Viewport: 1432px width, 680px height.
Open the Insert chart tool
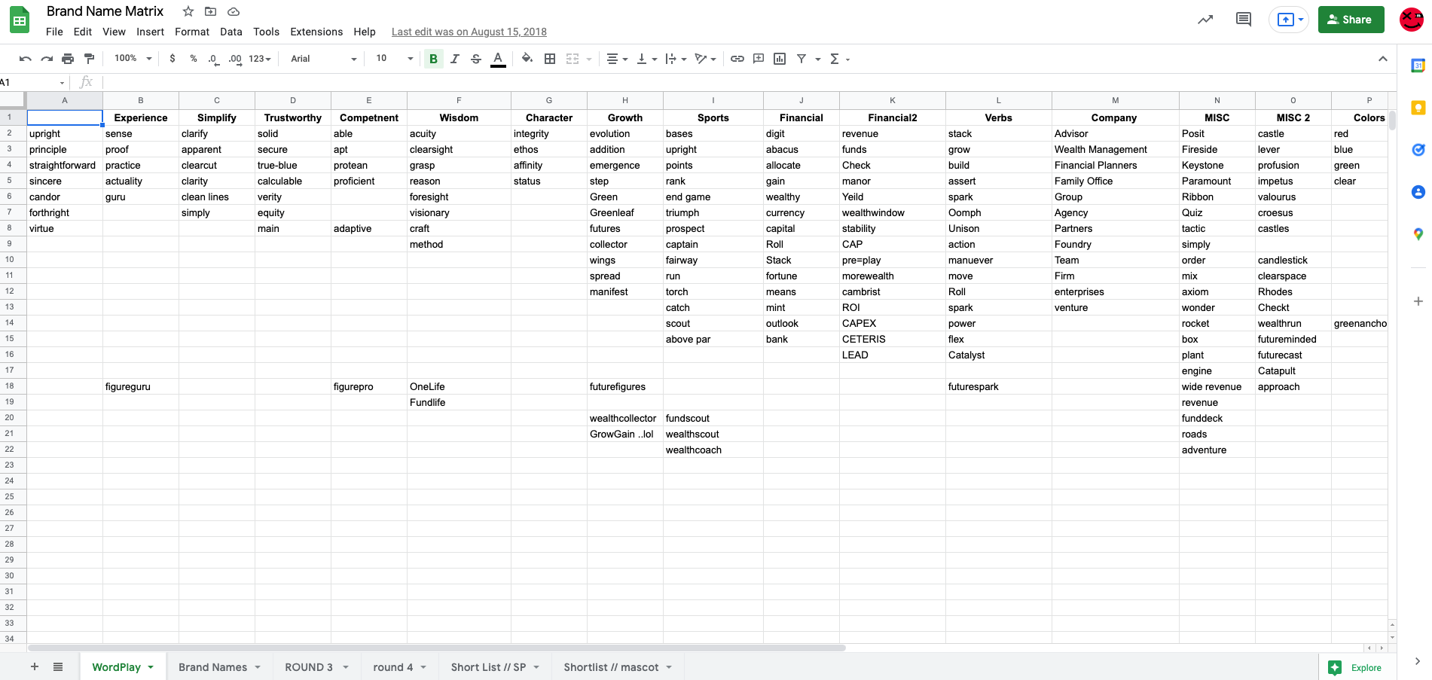[780, 58]
